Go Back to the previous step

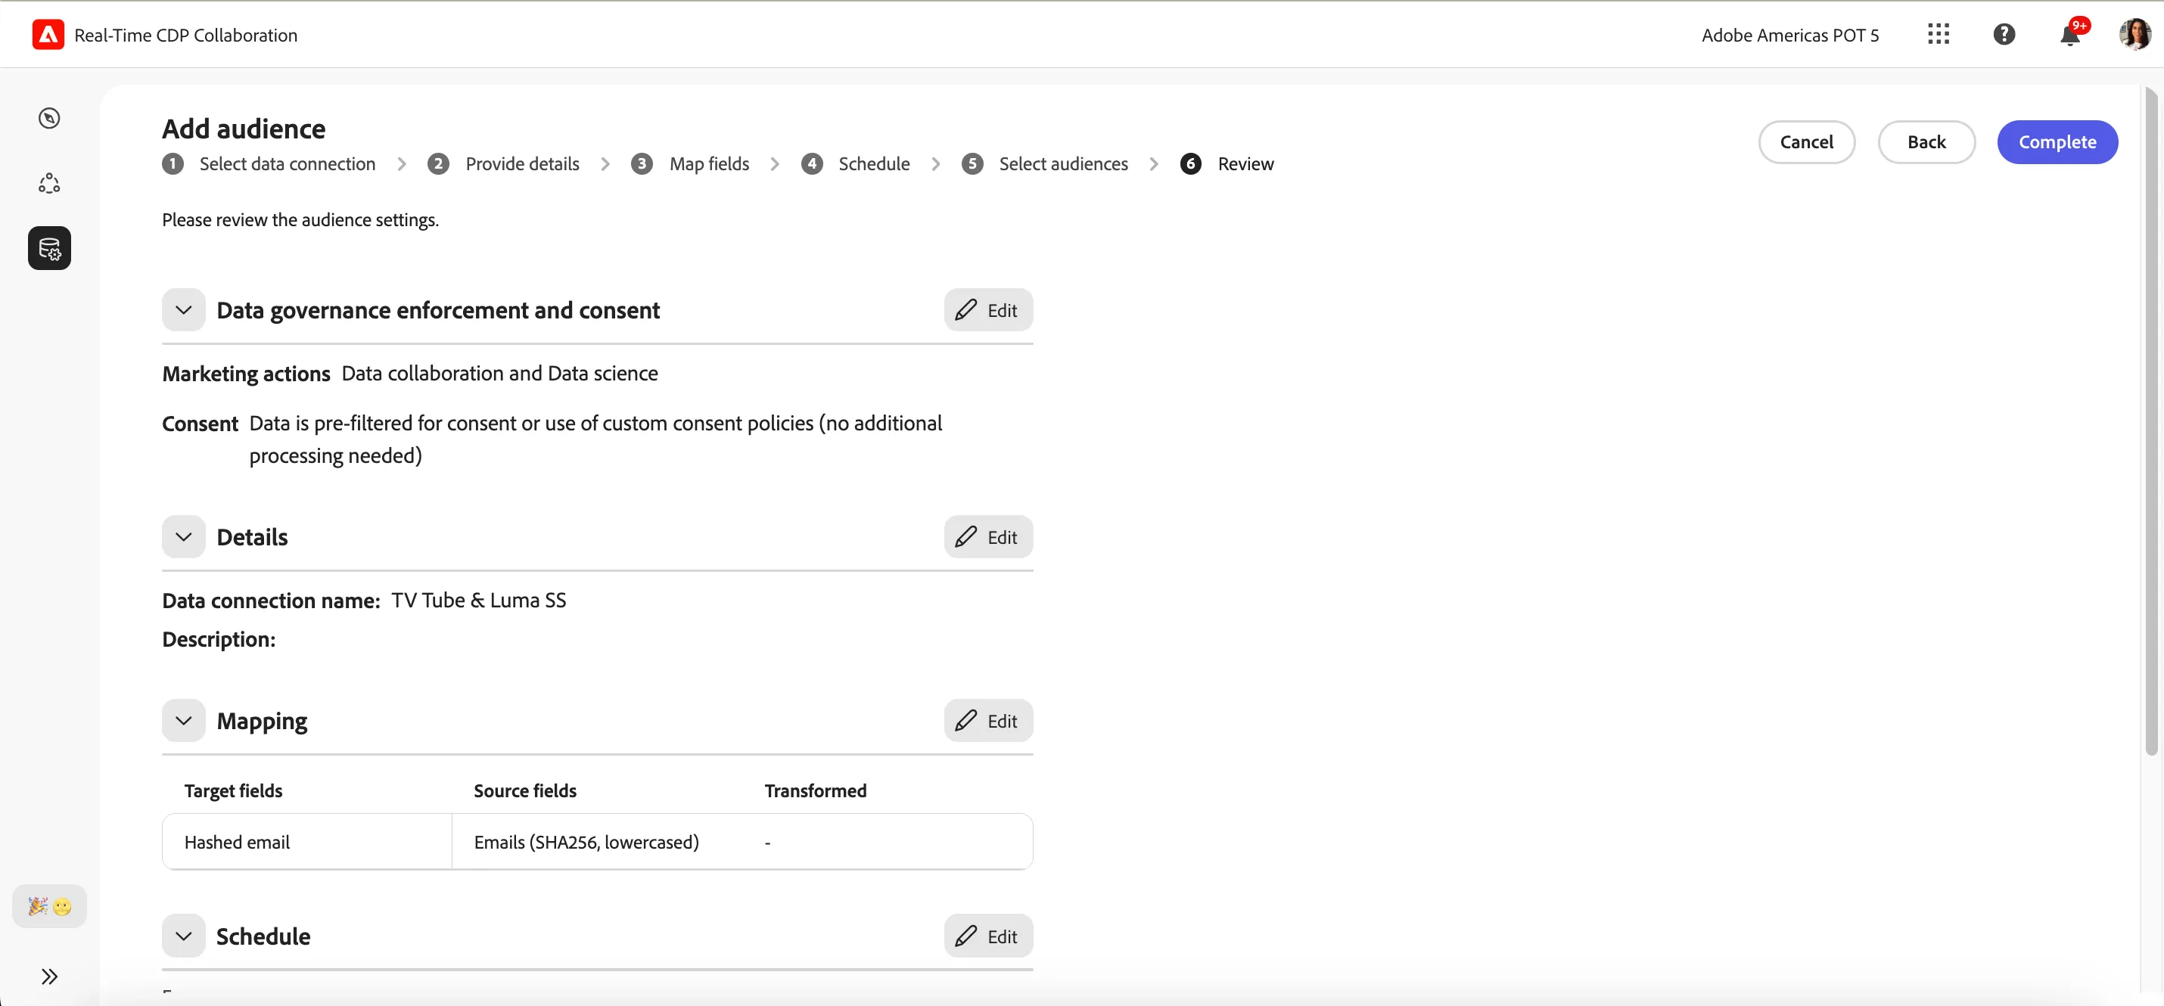click(1926, 142)
